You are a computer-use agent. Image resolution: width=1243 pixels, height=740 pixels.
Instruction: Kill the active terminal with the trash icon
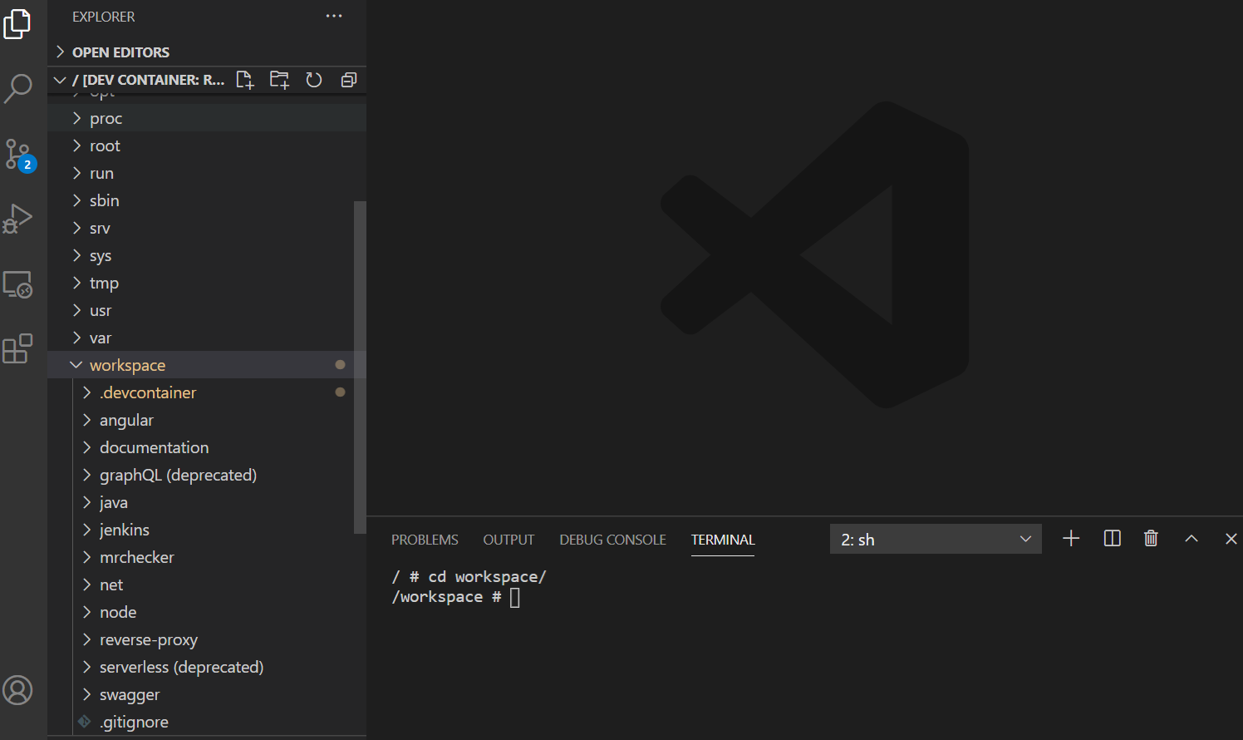point(1150,538)
